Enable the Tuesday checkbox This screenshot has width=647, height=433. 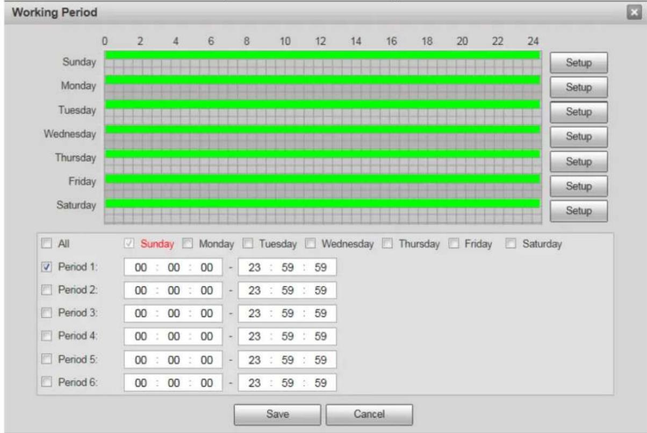click(x=248, y=244)
